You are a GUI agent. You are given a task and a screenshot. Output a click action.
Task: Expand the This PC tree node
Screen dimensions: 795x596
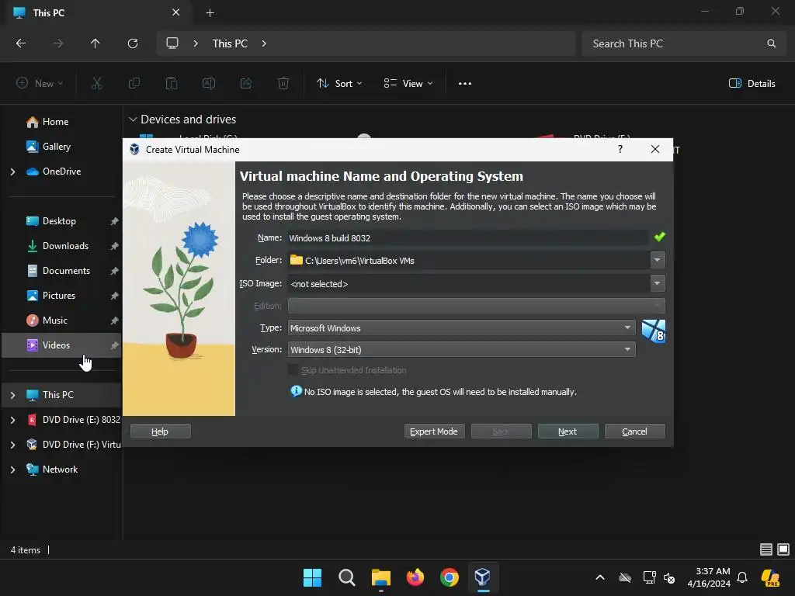(x=12, y=395)
